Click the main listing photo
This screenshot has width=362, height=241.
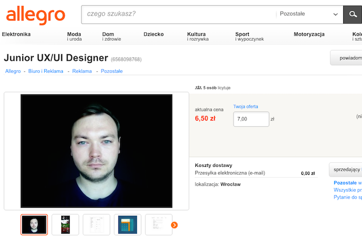click(x=96, y=150)
